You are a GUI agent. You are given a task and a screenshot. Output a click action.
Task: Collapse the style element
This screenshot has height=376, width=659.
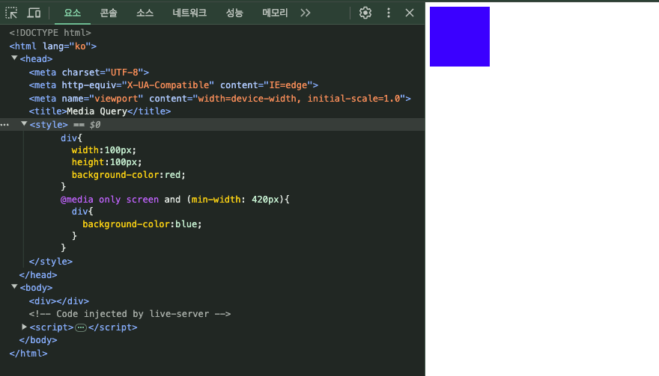click(24, 124)
